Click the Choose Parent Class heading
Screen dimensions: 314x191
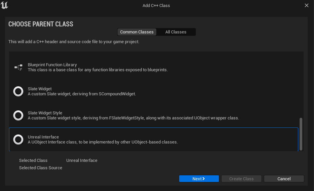click(41, 24)
